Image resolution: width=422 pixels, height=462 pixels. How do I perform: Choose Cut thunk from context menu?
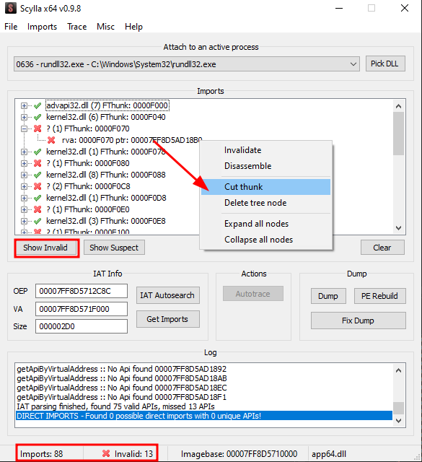(265, 187)
